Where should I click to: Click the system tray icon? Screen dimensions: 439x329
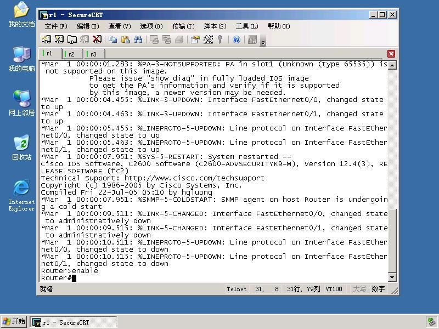[431, 322]
